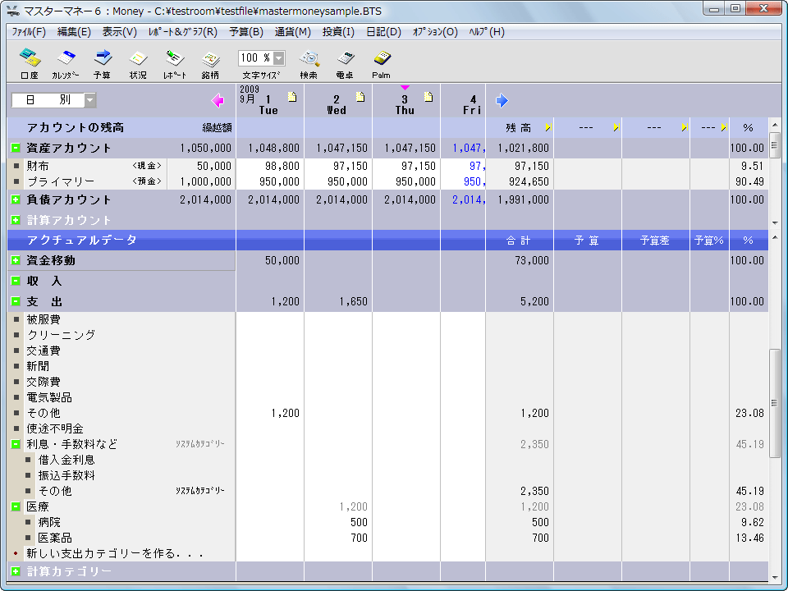Select the 新聞 expense category
Screen dimensions: 788x591
pos(38,366)
